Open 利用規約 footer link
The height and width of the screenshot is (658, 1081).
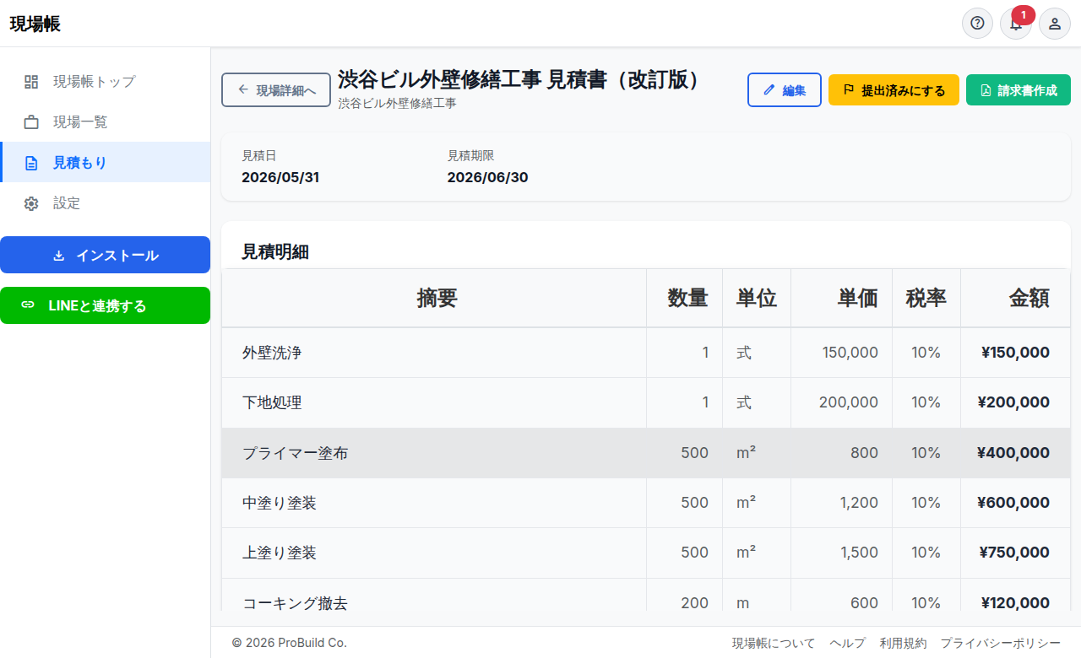coord(903,643)
